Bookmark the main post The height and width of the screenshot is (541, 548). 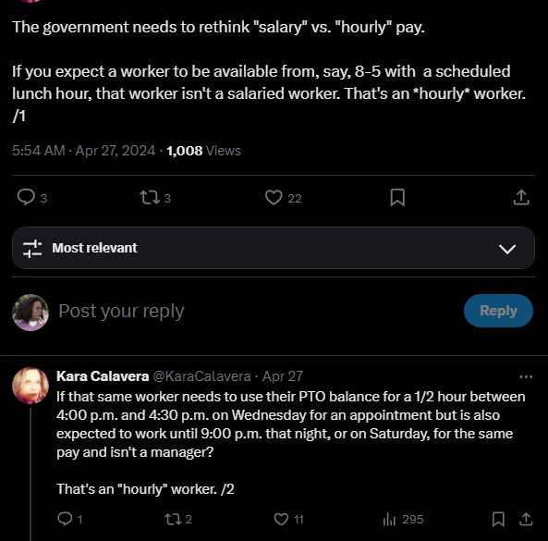coord(397,197)
